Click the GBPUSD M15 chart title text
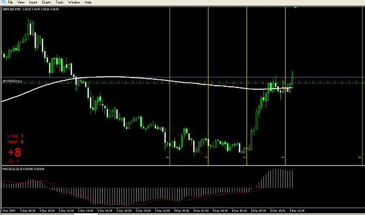 [x=30, y=9]
